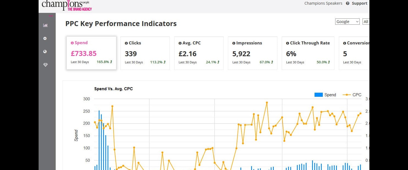Image resolution: width=408 pixels, height=170 pixels.
Task: Click the globe icon in the sidebar
Action: click(45, 52)
